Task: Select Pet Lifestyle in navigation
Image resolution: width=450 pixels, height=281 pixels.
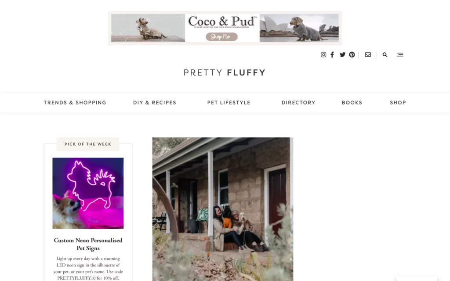Action: (x=229, y=103)
